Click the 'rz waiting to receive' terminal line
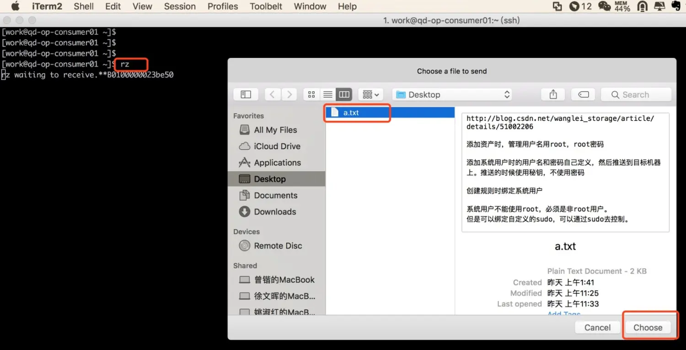Screen dimensions: 686x350 click(x=87, y=75)
